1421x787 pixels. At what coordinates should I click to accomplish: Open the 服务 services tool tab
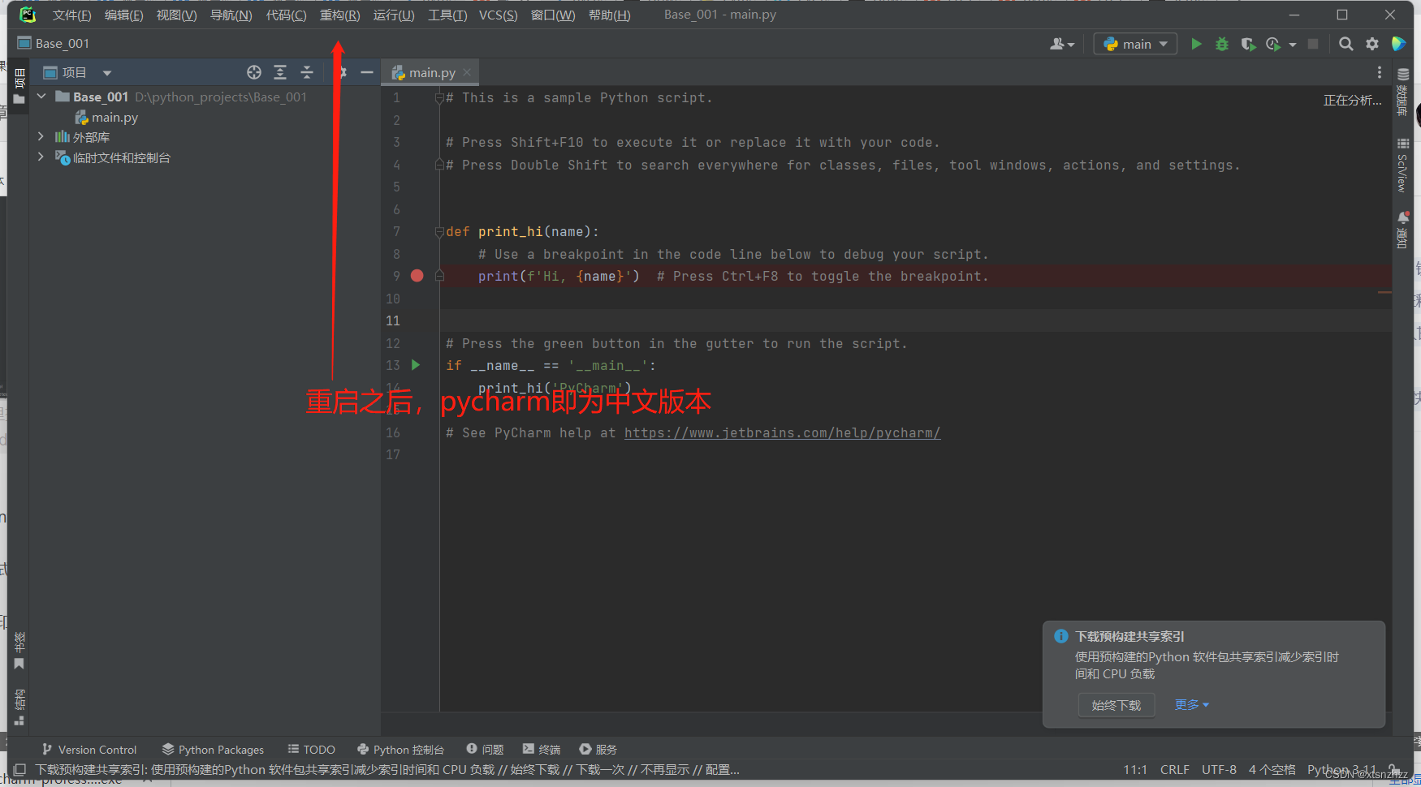coord(598,749)
